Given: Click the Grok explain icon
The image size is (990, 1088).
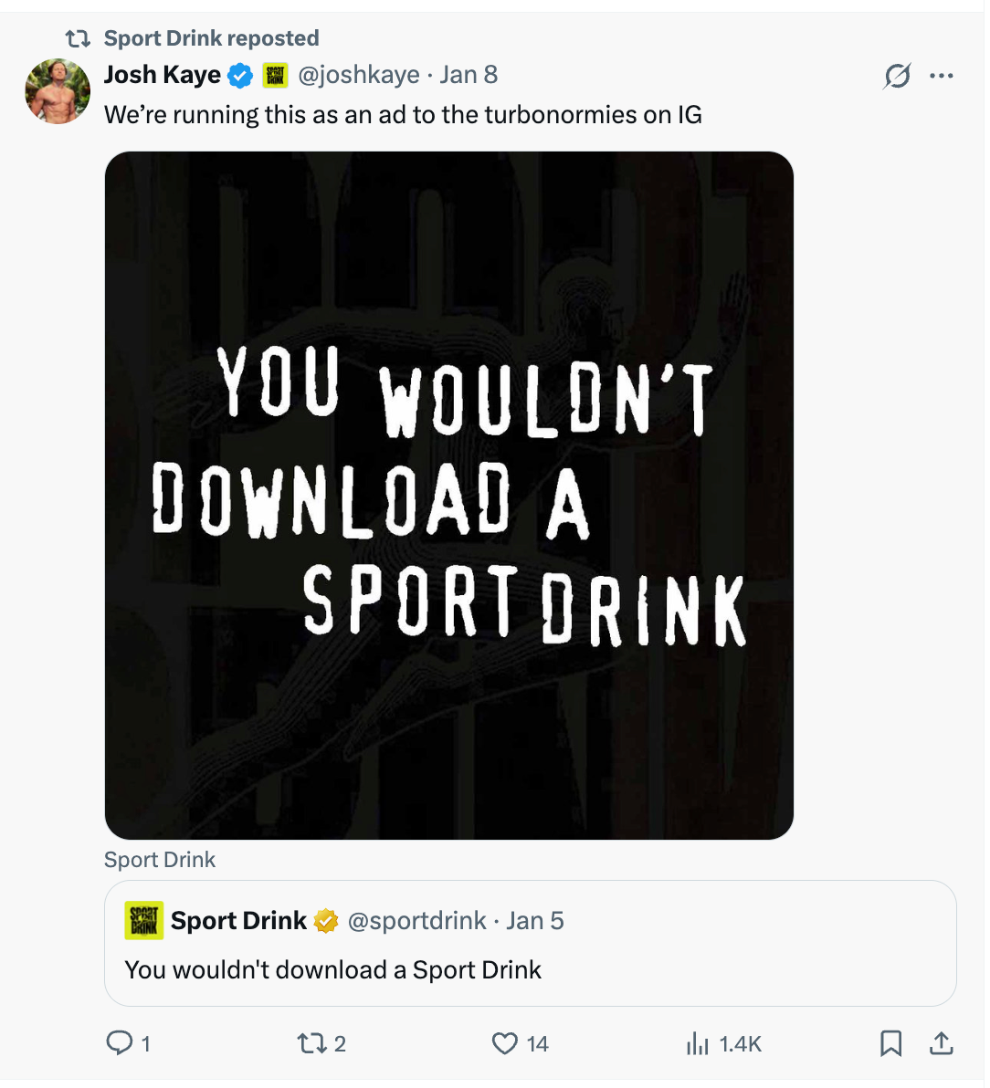Looking at the screenshot, I should pos(897,76).
